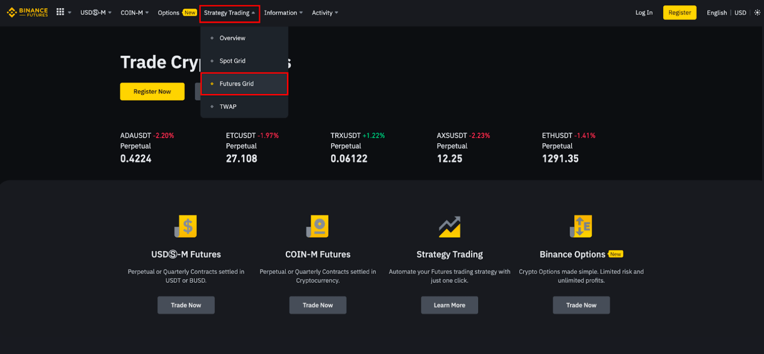Expand the Activity dropdown
Image resolution: width=764 pixels, height=354 pixels.
pos(325,13)
